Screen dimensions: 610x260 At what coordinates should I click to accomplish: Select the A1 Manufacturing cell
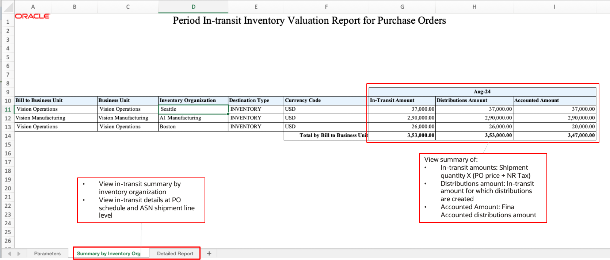click(x=193, y=118)
